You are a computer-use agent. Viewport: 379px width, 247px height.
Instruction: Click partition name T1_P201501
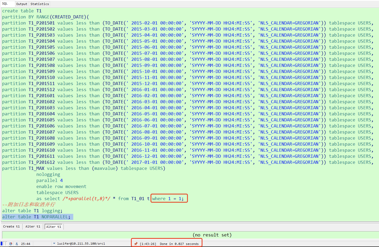coord(42,23)
